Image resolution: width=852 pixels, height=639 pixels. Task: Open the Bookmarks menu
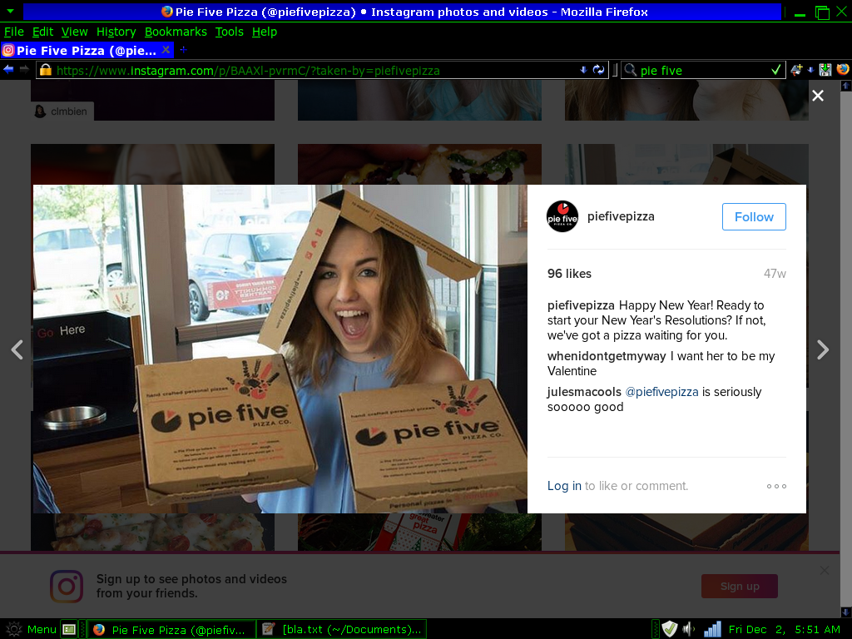pyautogui.click(x=176, y=32)
